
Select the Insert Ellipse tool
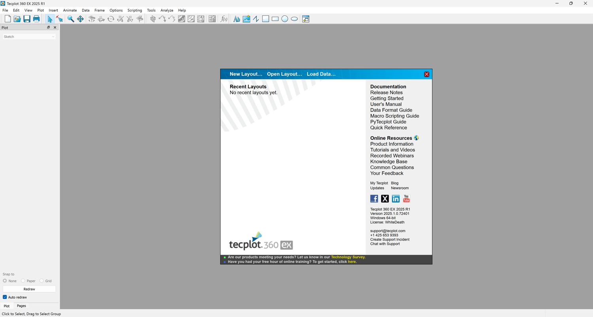click(x=295, y=19)
